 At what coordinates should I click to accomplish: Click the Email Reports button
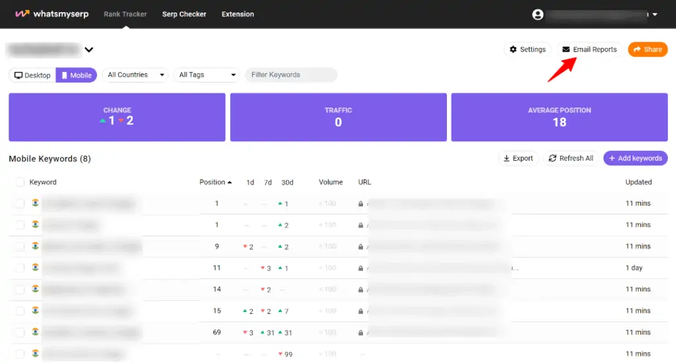click(x=590, y=49)
